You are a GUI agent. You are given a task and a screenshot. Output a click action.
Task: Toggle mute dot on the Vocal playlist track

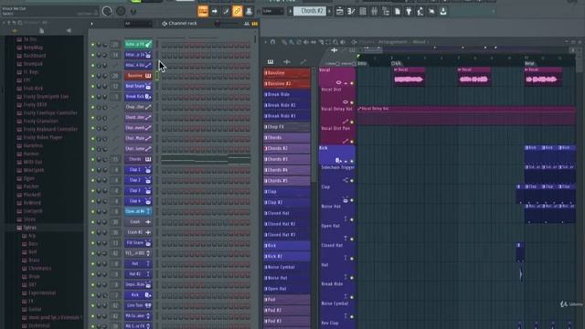coord(351,83)
